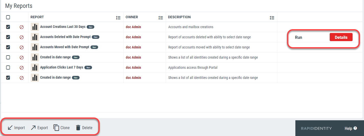
Task: Toggle the select-all checkbox in the header
Action: [x=8, y=17]
